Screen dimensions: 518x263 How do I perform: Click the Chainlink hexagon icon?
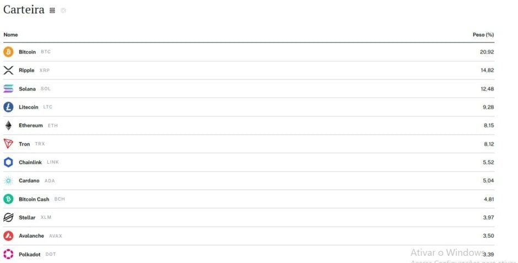[8, 162]
